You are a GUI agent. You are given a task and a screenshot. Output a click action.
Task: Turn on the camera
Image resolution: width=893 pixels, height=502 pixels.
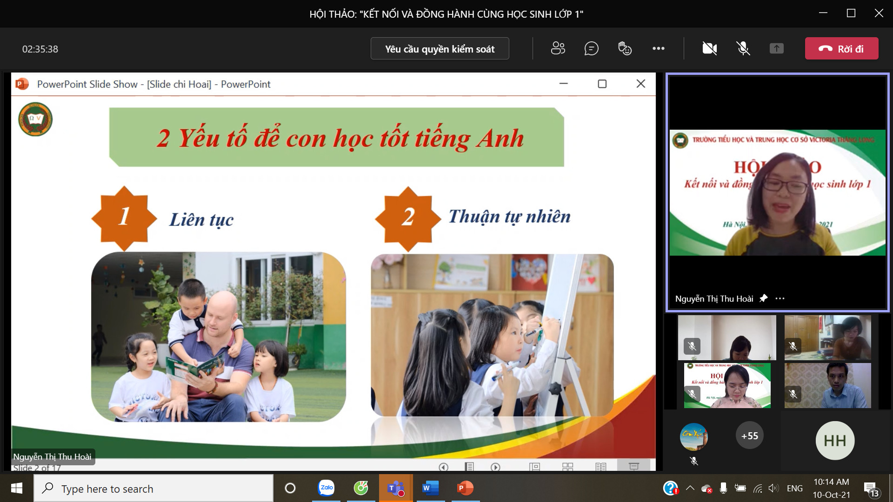click(x=709, y=48)
